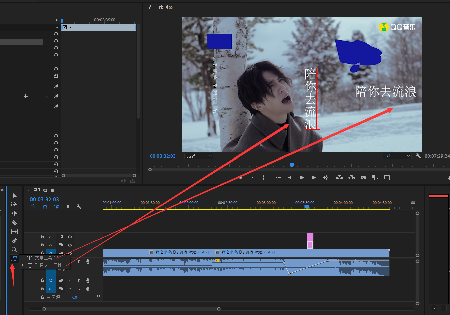The image size is (450, 315).
Task: Open program monitor settings wrench
Action: click(418, 156)
